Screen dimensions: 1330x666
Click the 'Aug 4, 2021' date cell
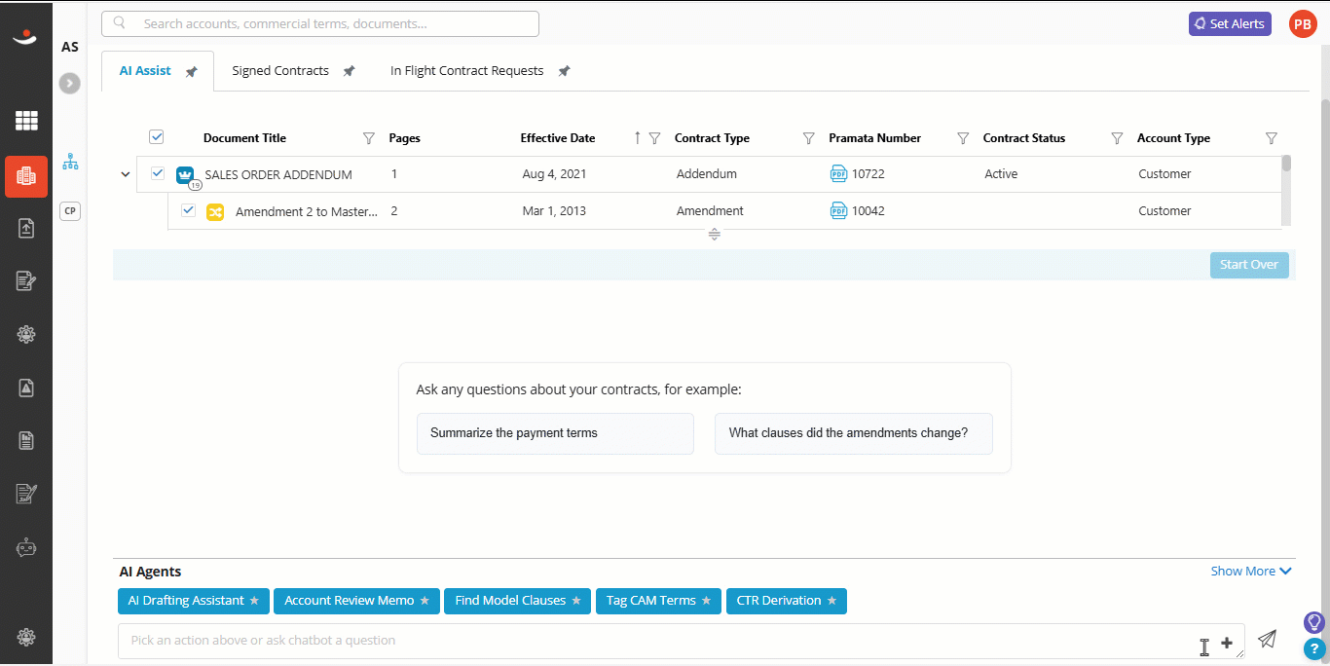(x=554, y=174)
